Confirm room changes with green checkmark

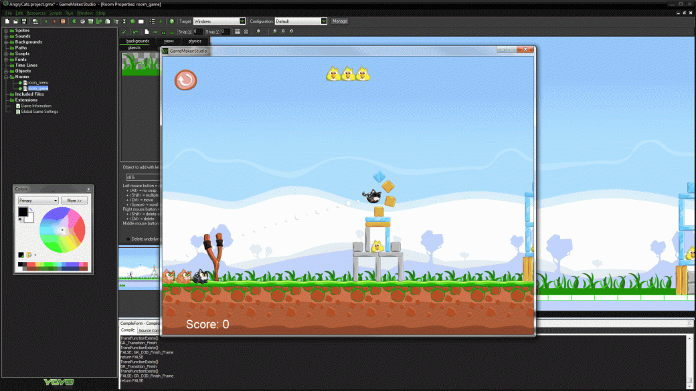[124, 32]
